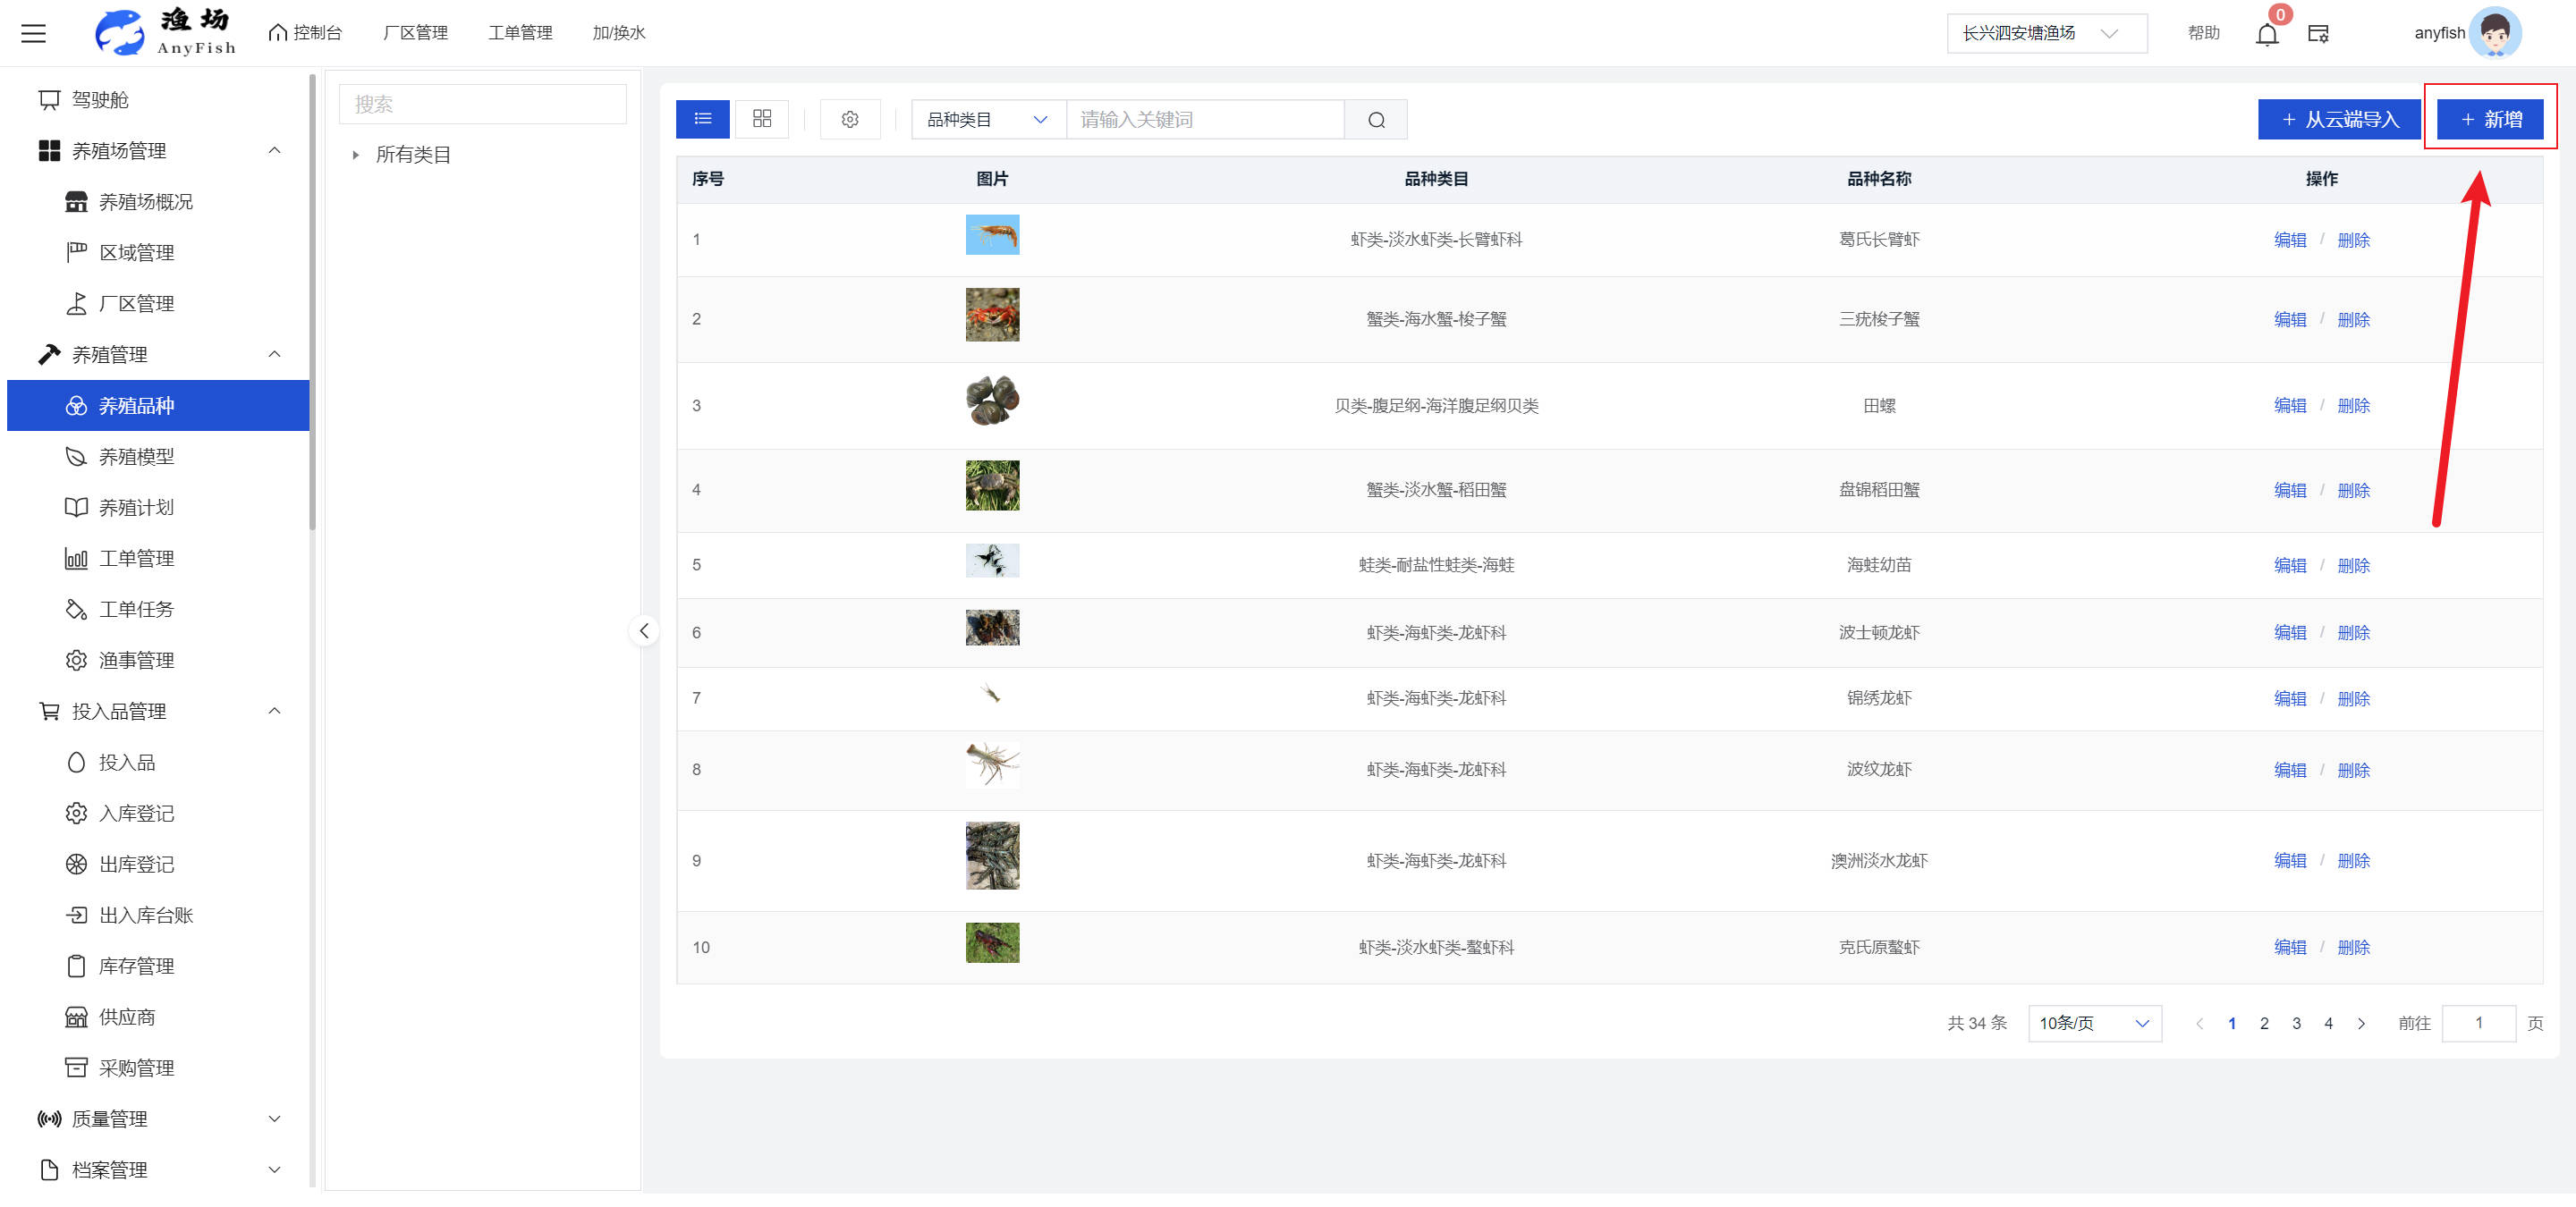Image resolution: width=2576 pixels, height=1207 pixels.
Task: Click the 新增 button
Action: point(2489,120)
